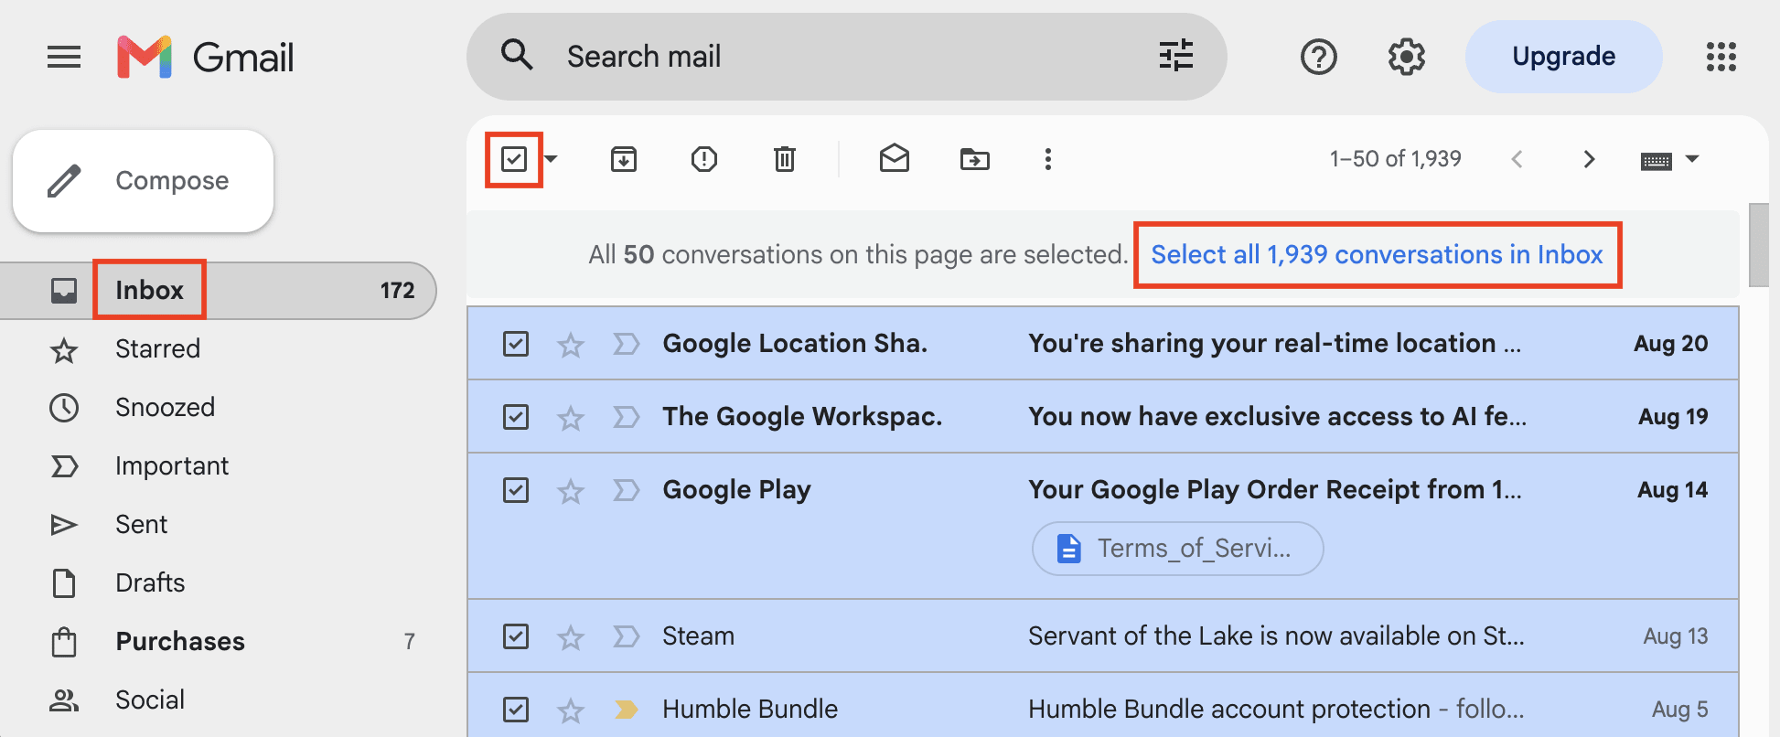Click the Search mail field
The image size is (1780, 737).
point(846,57)
